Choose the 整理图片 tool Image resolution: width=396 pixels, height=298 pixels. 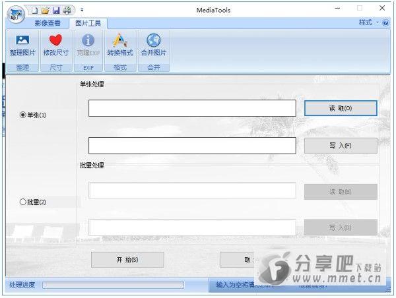(x=22, y=46)
